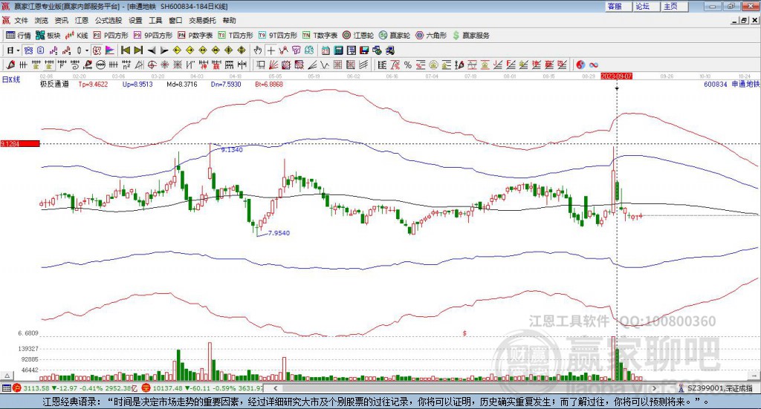
Task: Step back with black left arrow
Action: 152,50
